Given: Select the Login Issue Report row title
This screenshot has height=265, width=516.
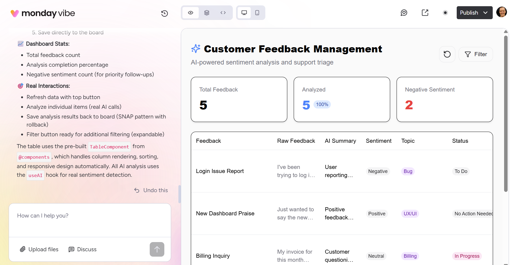Looking at the screenshot, I should pos(220,171).
